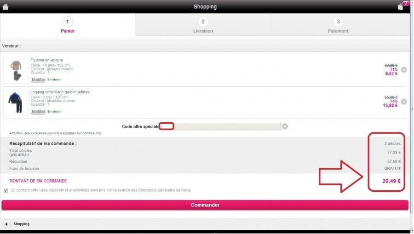The width and height of the screenshot is (414, 234).
Task: Focus the Code offre spéciale input
Action: point(220,126)
